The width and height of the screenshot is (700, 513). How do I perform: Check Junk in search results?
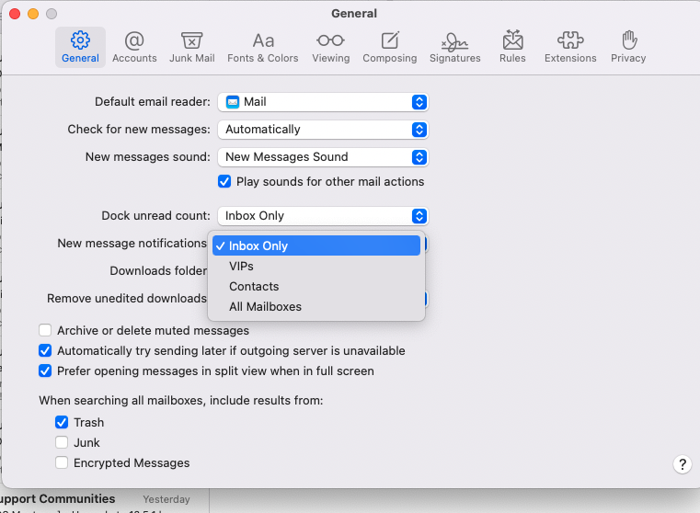tap(62, 442)
